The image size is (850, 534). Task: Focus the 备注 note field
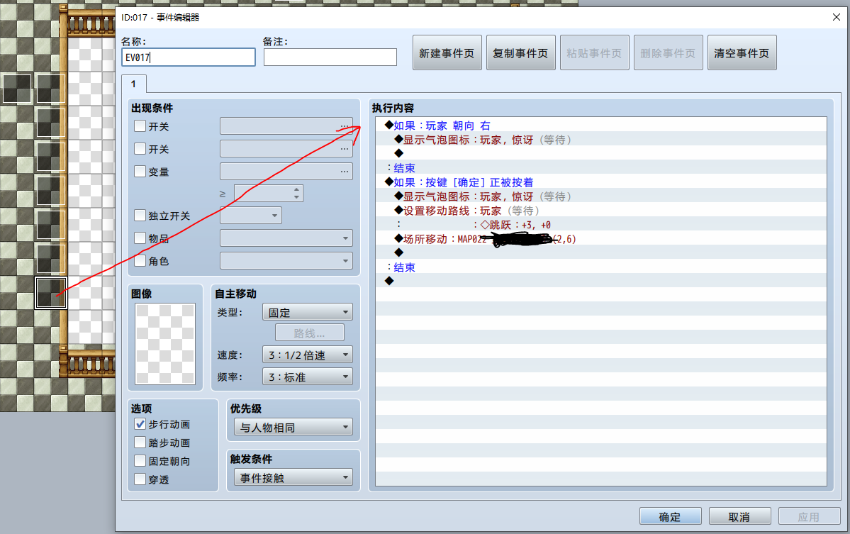[x=330, y=57]
